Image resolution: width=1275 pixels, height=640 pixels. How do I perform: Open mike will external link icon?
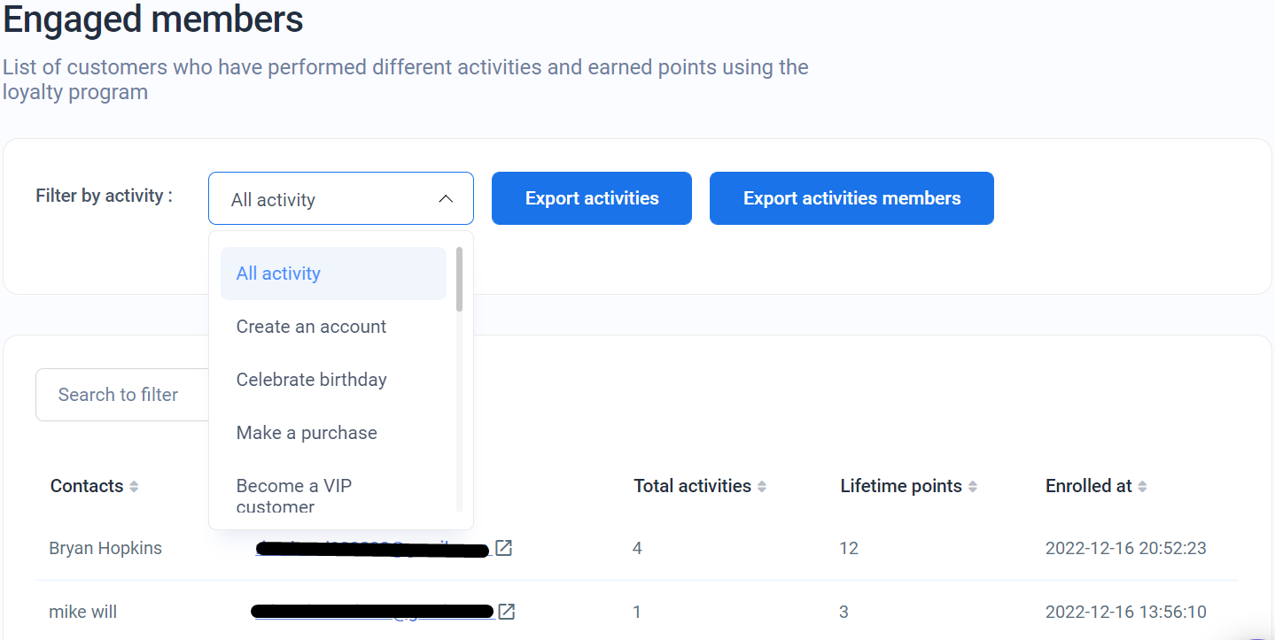[506, 611]
